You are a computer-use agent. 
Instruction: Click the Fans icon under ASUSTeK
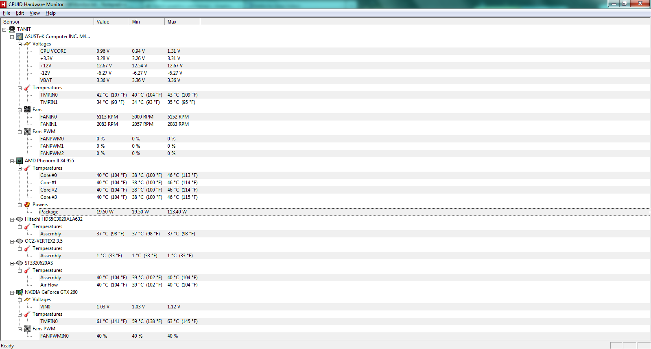[27, 110]
